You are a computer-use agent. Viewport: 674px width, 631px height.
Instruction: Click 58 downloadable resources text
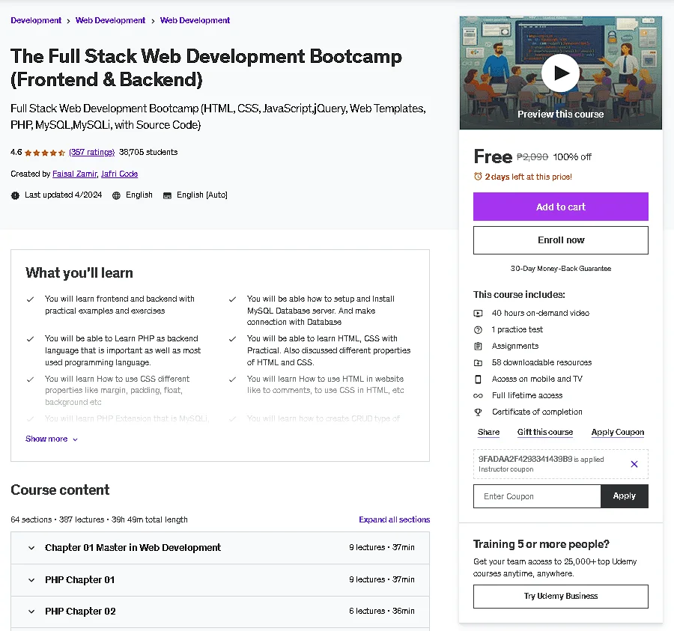click(x=541, y=362)
